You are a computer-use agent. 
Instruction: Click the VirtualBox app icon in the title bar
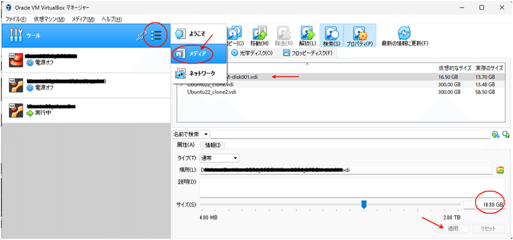pos(9,8)
